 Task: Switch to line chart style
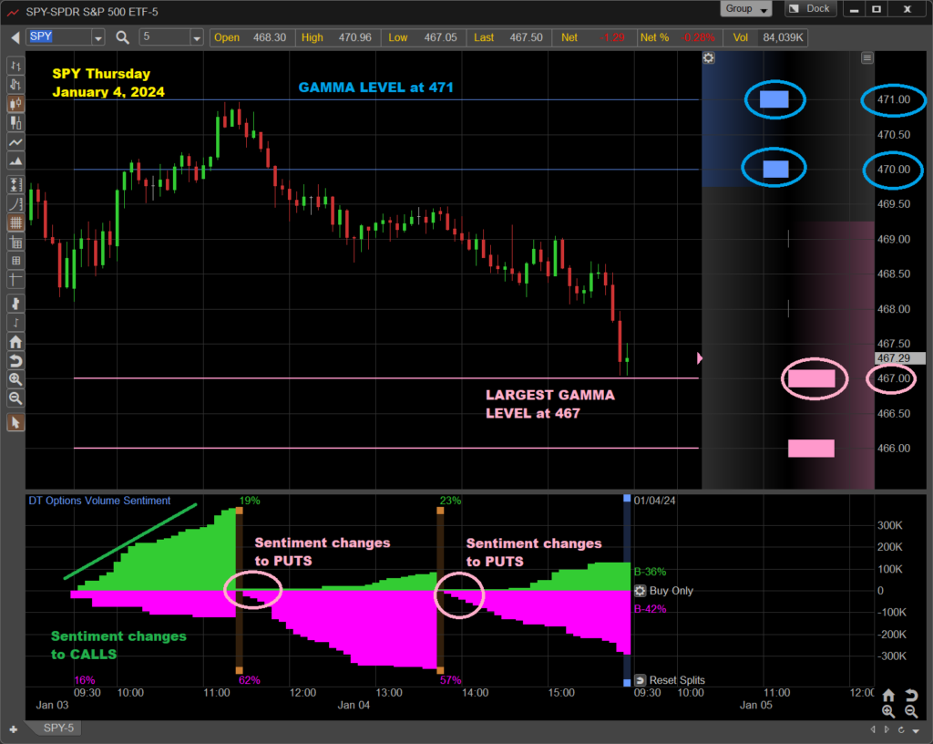15,143
